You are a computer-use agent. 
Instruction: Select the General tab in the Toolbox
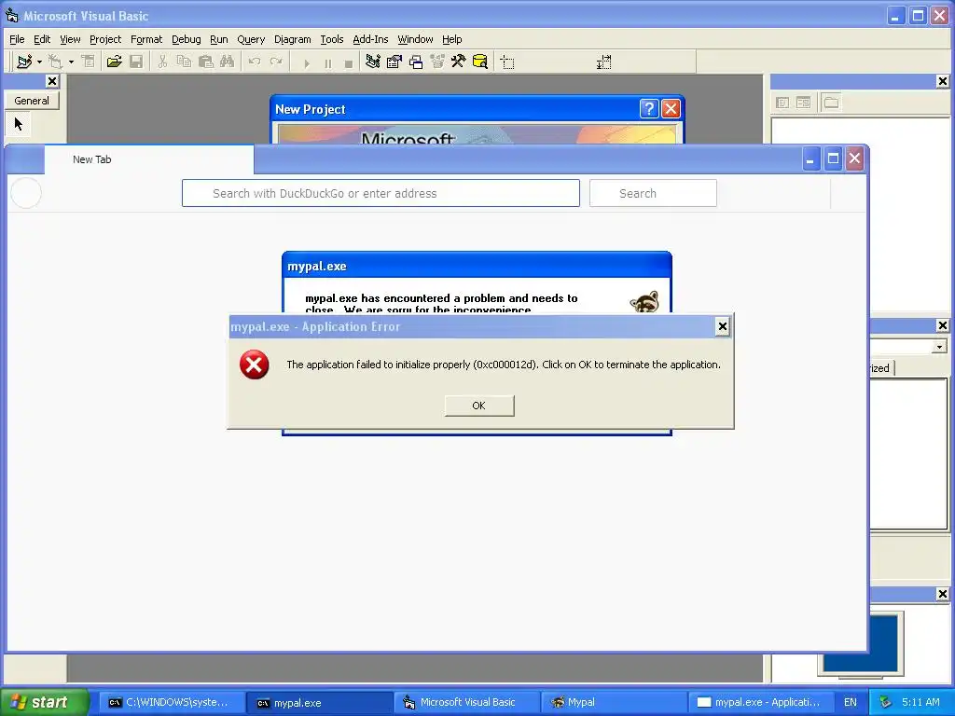point(32,101)
